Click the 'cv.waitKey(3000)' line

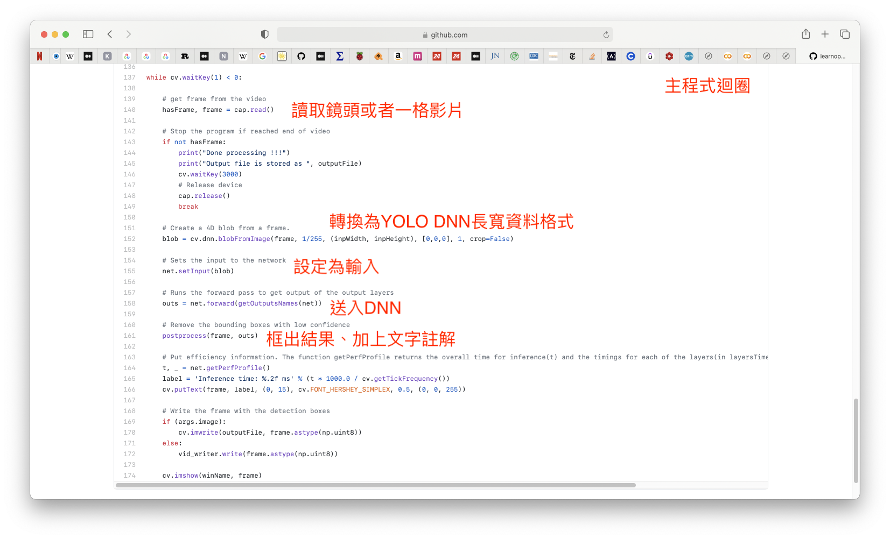pos(210,174)
